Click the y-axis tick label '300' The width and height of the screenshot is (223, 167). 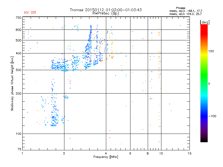[x=18, y=70]
